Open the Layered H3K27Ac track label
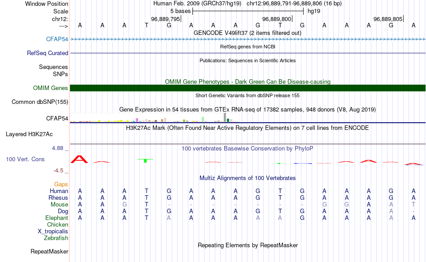The width and height of the screenshot is (426, 262). point(29,134)
